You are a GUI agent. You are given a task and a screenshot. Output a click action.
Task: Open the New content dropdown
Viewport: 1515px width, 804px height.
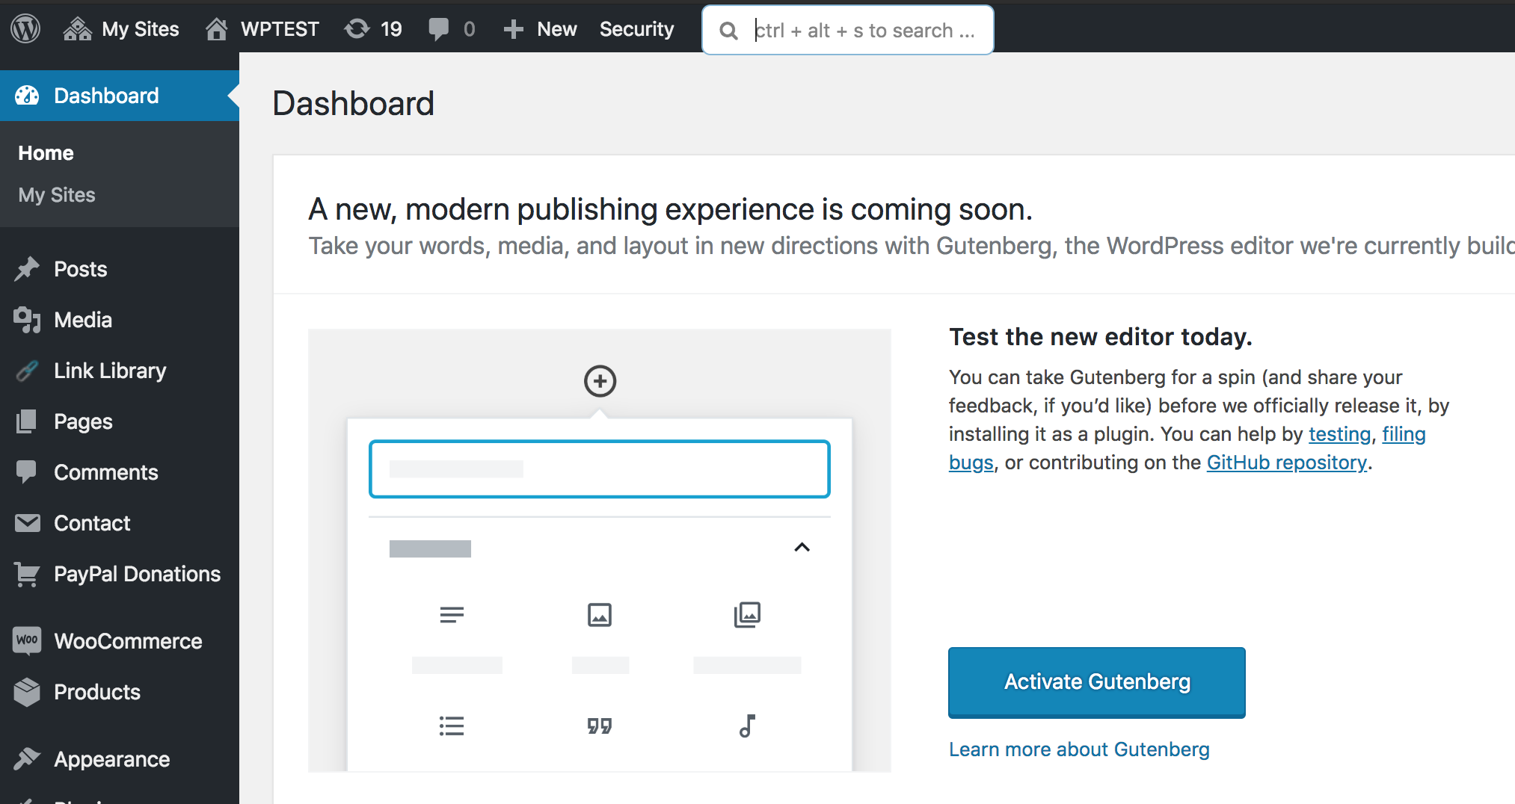coord(540,29)
